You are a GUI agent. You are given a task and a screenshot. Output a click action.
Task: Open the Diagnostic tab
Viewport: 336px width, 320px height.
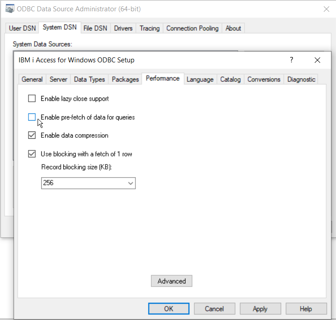point(301,79)
